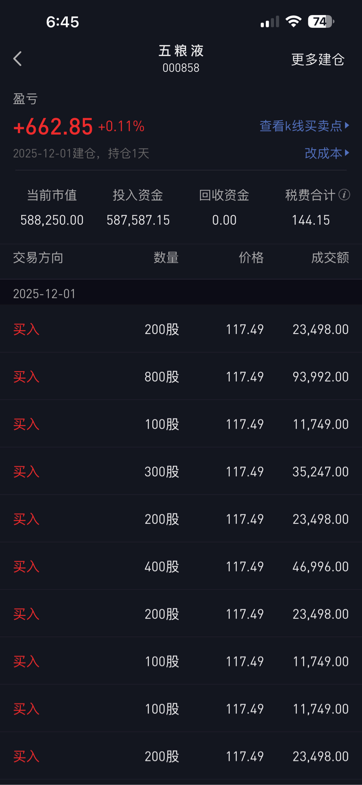The width and height of the screenshot is (362, 785).
Task: Tap the 五粮液 000858 stock title
Action: (x=181, y=58)
